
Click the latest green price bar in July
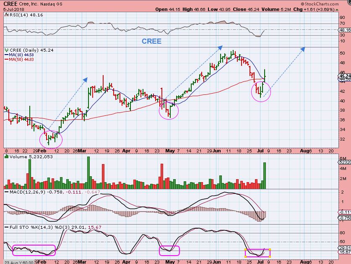[265, 75]
